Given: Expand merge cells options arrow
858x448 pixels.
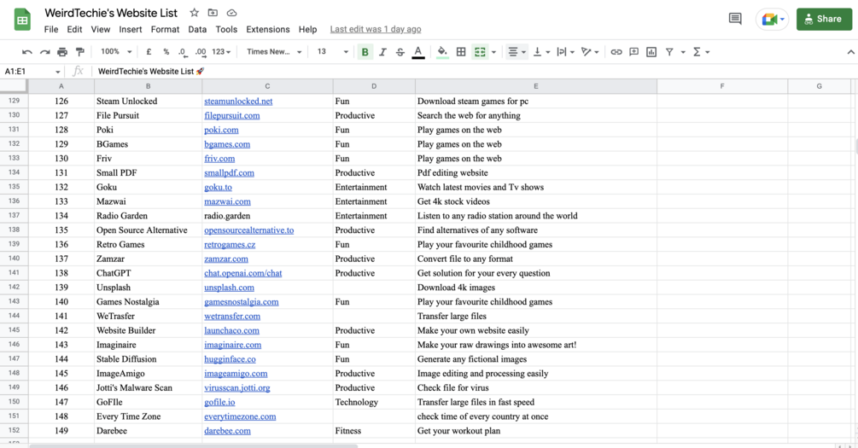Looking at the screenshot, I should (x=493, y=53).
